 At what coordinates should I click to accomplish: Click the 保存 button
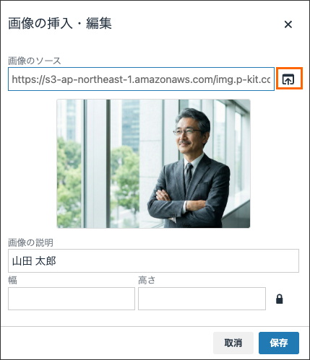(279, 343)
